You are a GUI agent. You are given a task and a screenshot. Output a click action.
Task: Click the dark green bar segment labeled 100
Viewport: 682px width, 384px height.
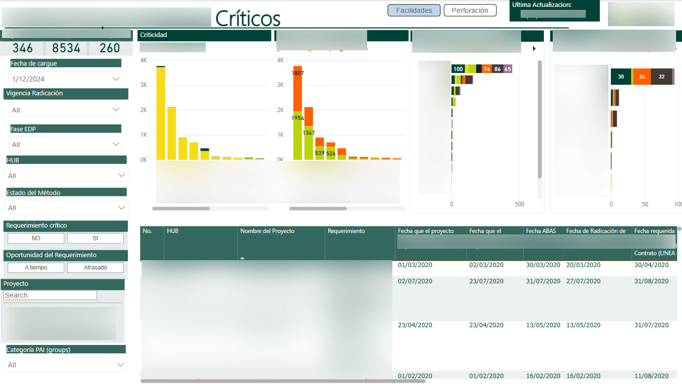coord(458,69)
